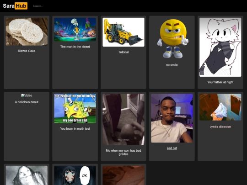Click 'Me when my son has bad grades' title
247x185 pixels.
point(123,152)
